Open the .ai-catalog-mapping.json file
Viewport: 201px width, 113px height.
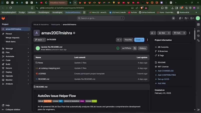pos(49,68)
